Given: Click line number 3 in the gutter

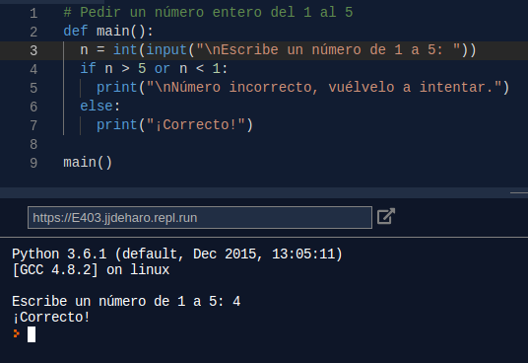Looking at the screenshot, I should point(33,50).
